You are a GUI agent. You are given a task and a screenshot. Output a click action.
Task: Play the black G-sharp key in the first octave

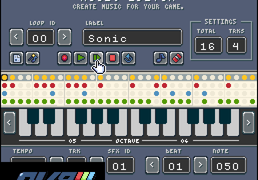97,116
